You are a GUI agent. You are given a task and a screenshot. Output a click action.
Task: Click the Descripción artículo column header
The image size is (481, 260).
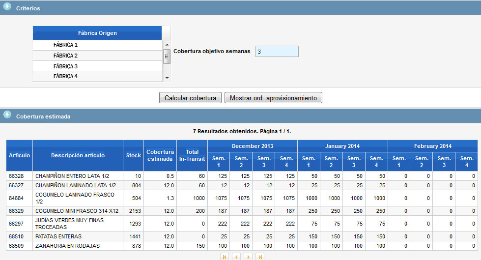[78, 155]
